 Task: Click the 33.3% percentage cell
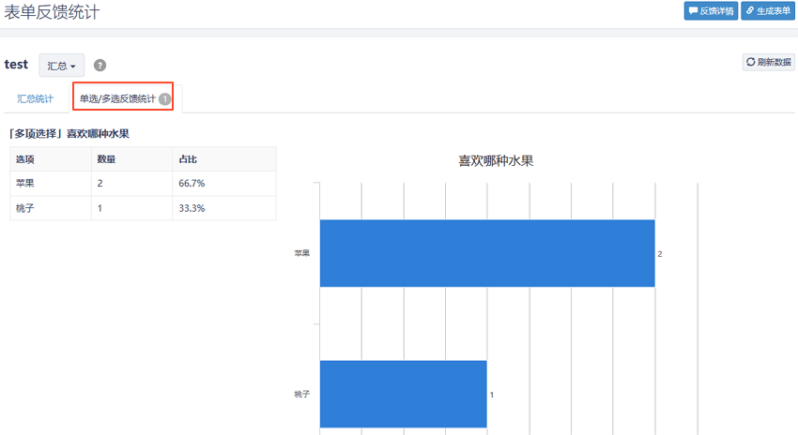tap(224, 208)
